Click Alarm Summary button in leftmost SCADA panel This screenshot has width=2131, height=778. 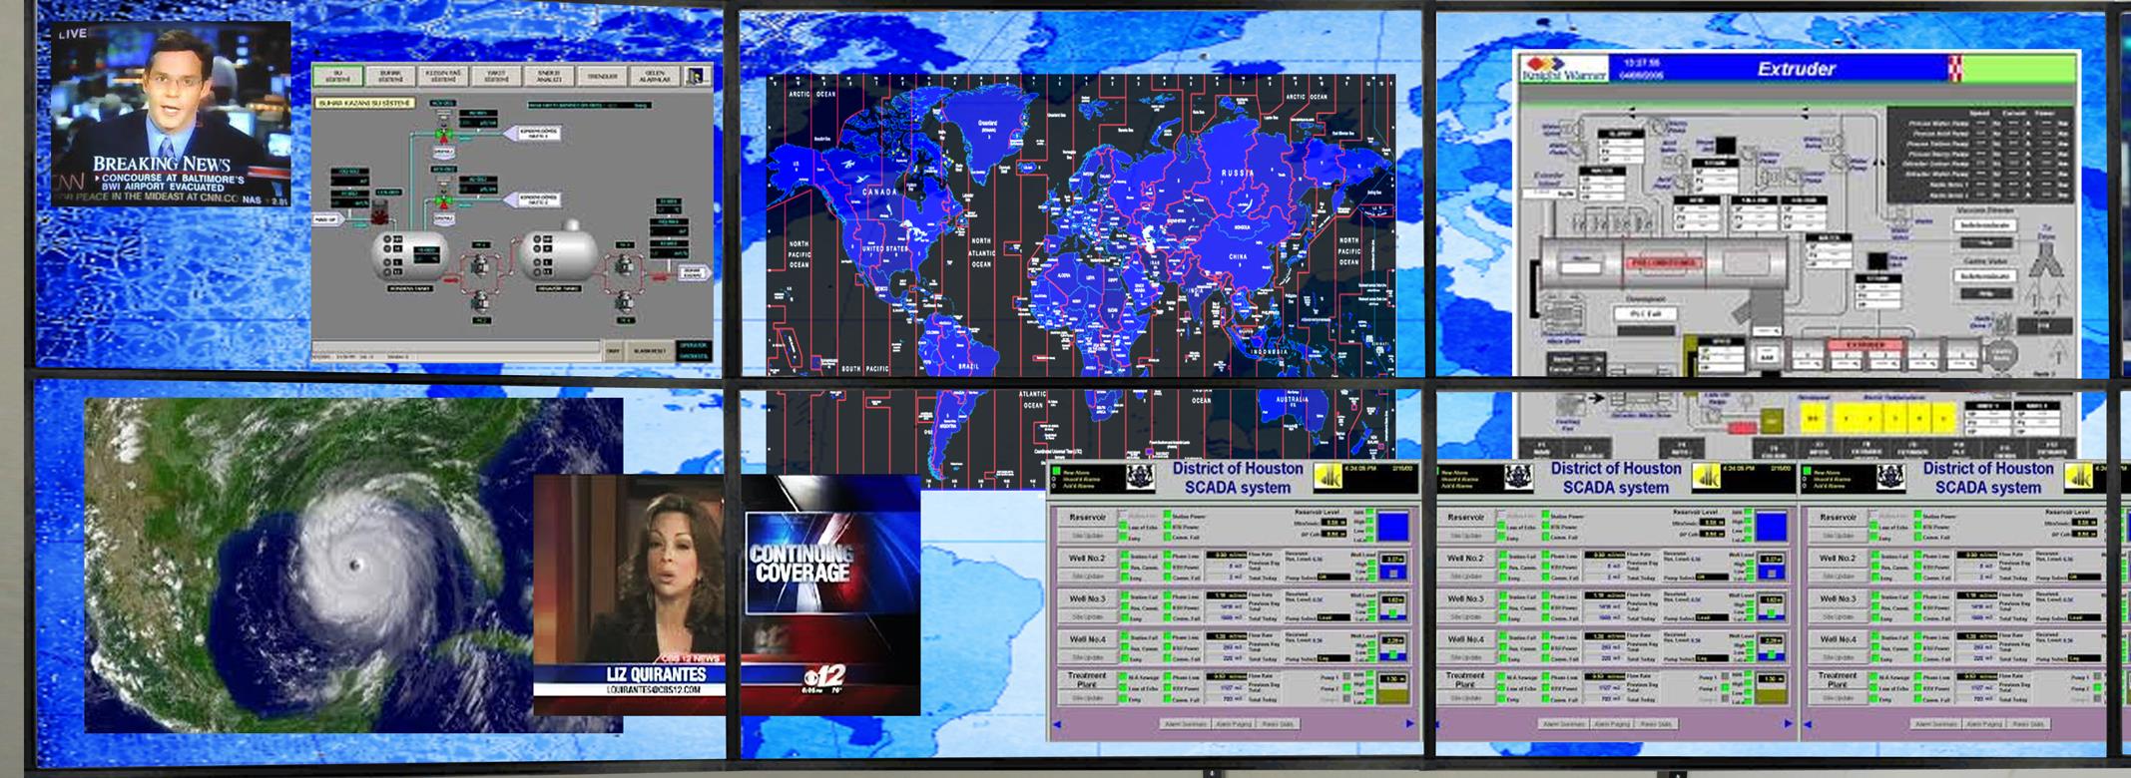(1186, 724)
